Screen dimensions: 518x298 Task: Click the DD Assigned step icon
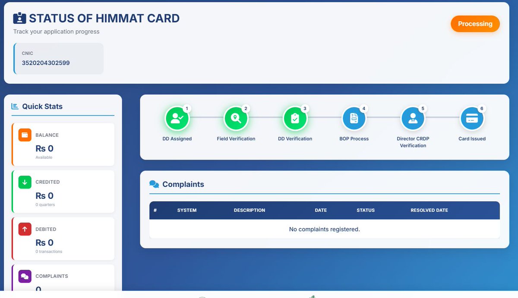(177, 118)
